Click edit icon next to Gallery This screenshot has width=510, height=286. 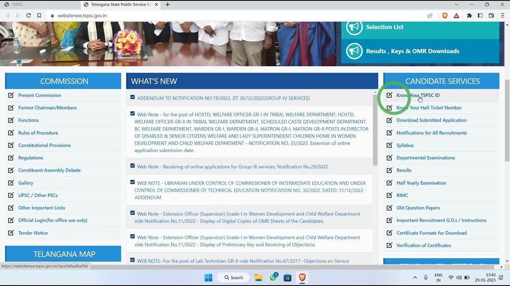coord(11,183)
